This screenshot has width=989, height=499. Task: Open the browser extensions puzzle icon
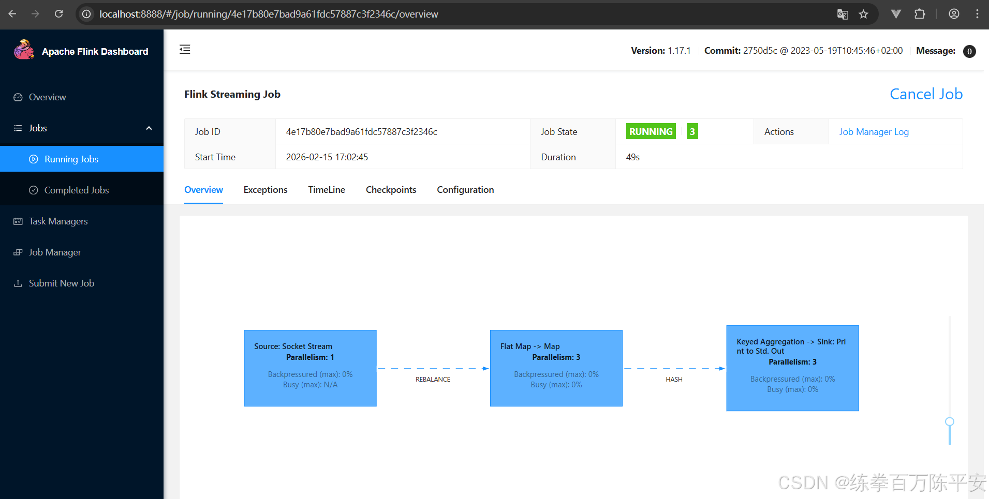pos(920,14)
